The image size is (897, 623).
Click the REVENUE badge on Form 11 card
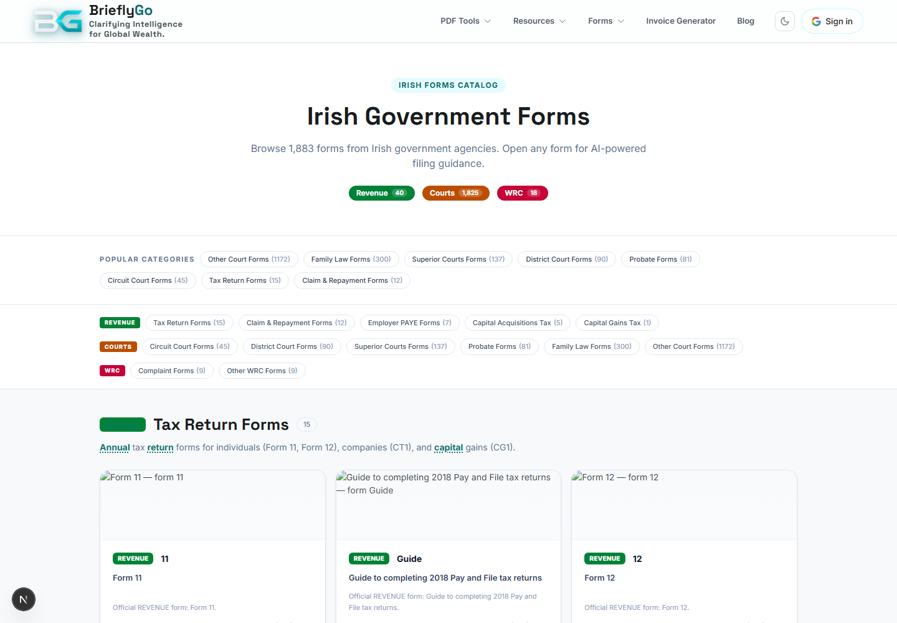[x=133, y=559]
